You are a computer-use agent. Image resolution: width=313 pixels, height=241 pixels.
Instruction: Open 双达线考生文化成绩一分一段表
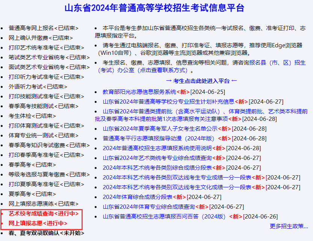[x=177, y=188]
